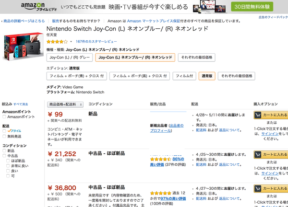Check the 無料発送 filter
Image resolution: width=288 pixels, height=207 pixels.
click(4, 136)
